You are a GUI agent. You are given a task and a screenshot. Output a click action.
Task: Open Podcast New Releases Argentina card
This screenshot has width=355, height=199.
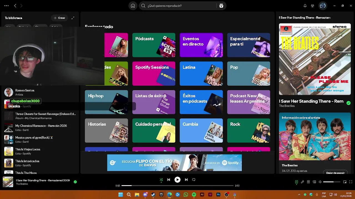click(248, 102)
